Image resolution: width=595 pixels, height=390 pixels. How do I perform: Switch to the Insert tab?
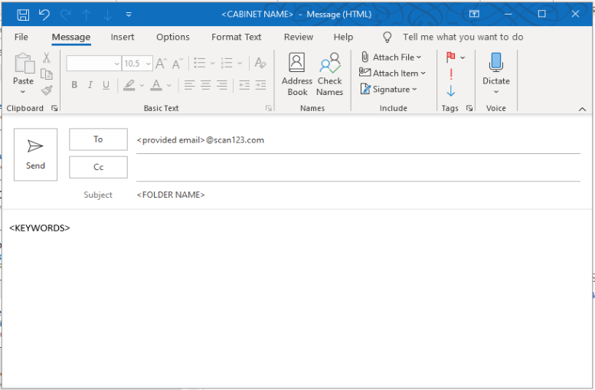123,37
